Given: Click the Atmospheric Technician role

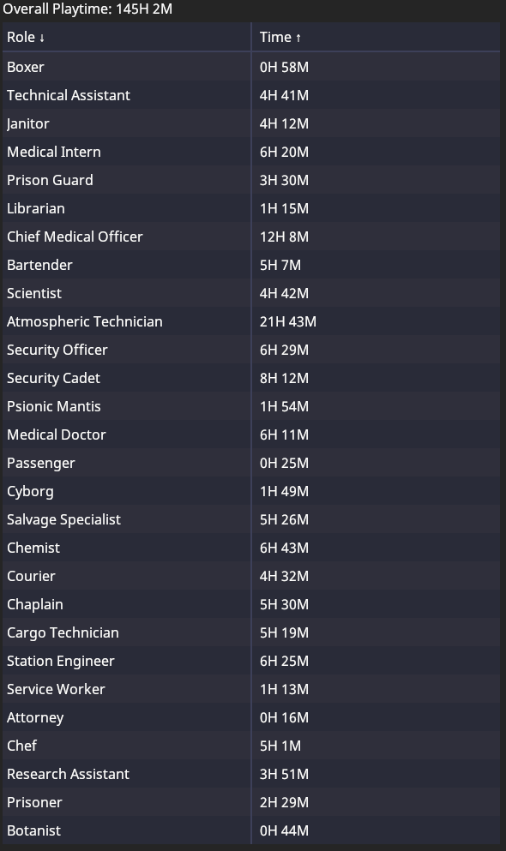Looking at the screenshot, I should [85, 321].
